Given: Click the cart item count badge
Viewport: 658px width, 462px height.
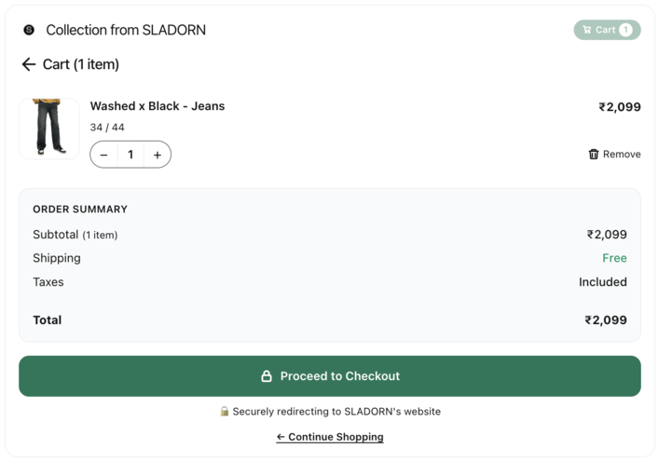Looking at the screenshot, I should pyautogui.click(x=625, y=30).
